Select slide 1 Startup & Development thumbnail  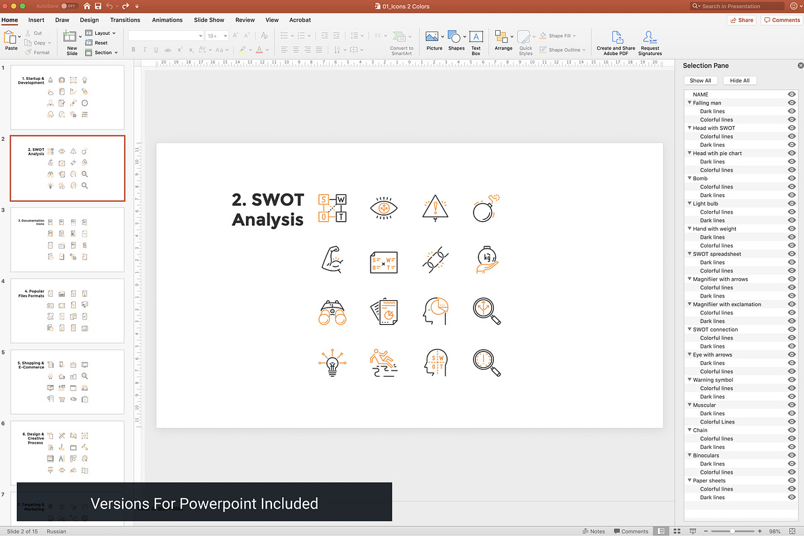pyautogui.click(x=67, y=97)
